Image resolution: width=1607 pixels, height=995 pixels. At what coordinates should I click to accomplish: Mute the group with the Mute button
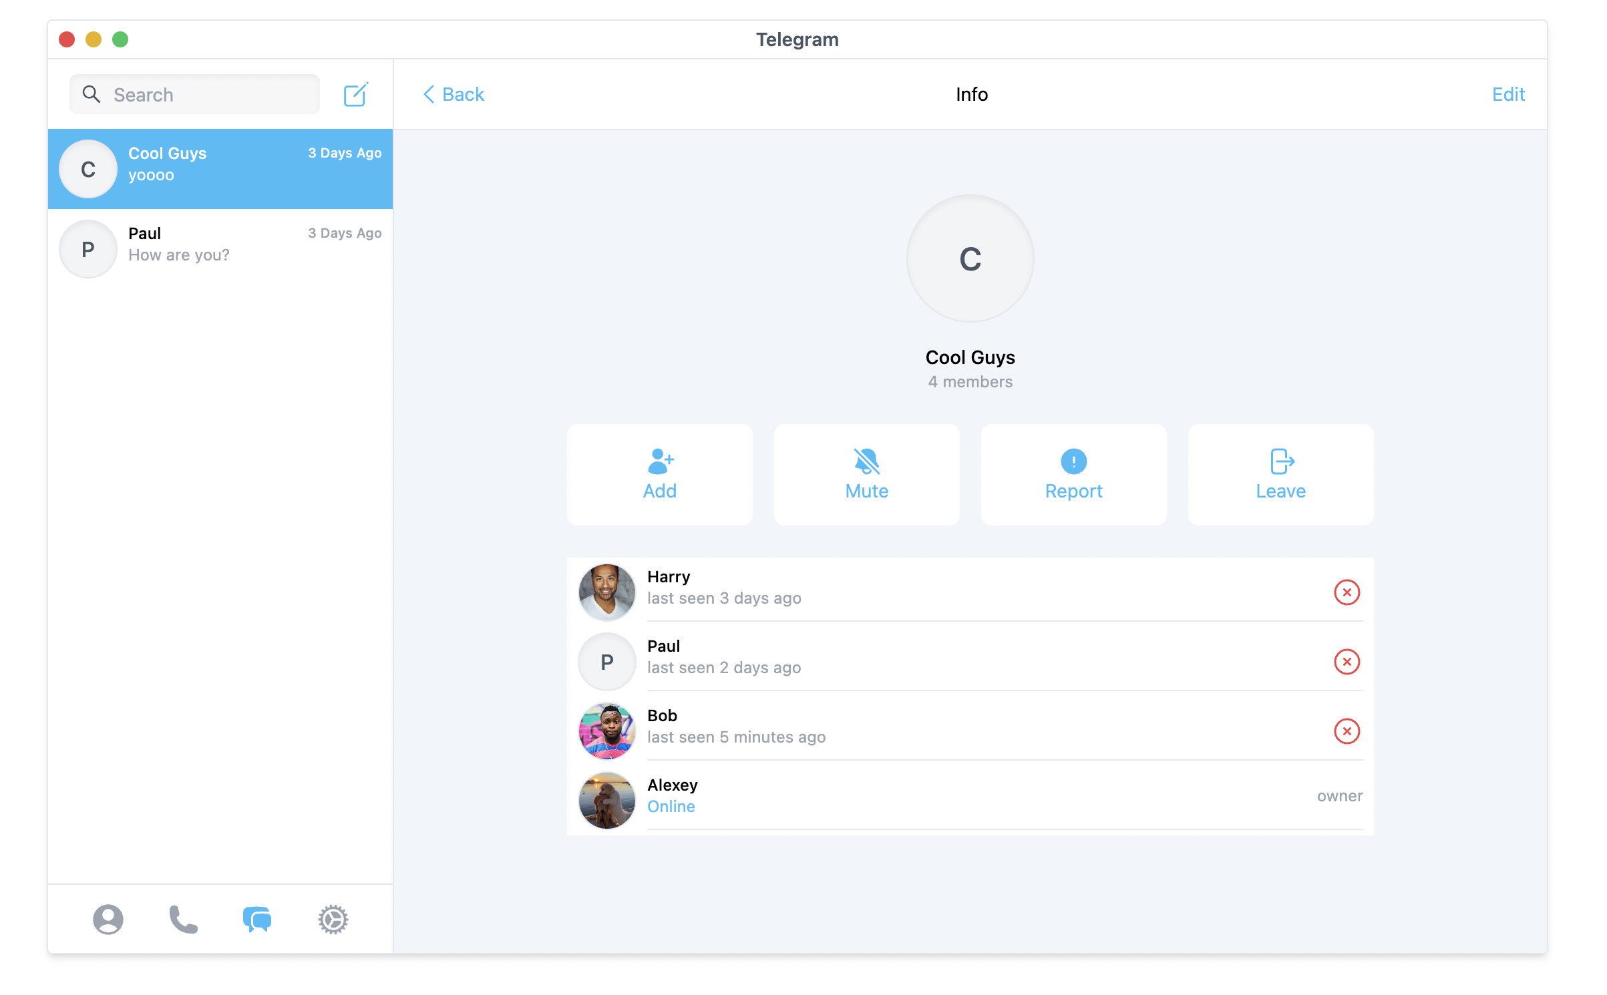tap(867, 474)
